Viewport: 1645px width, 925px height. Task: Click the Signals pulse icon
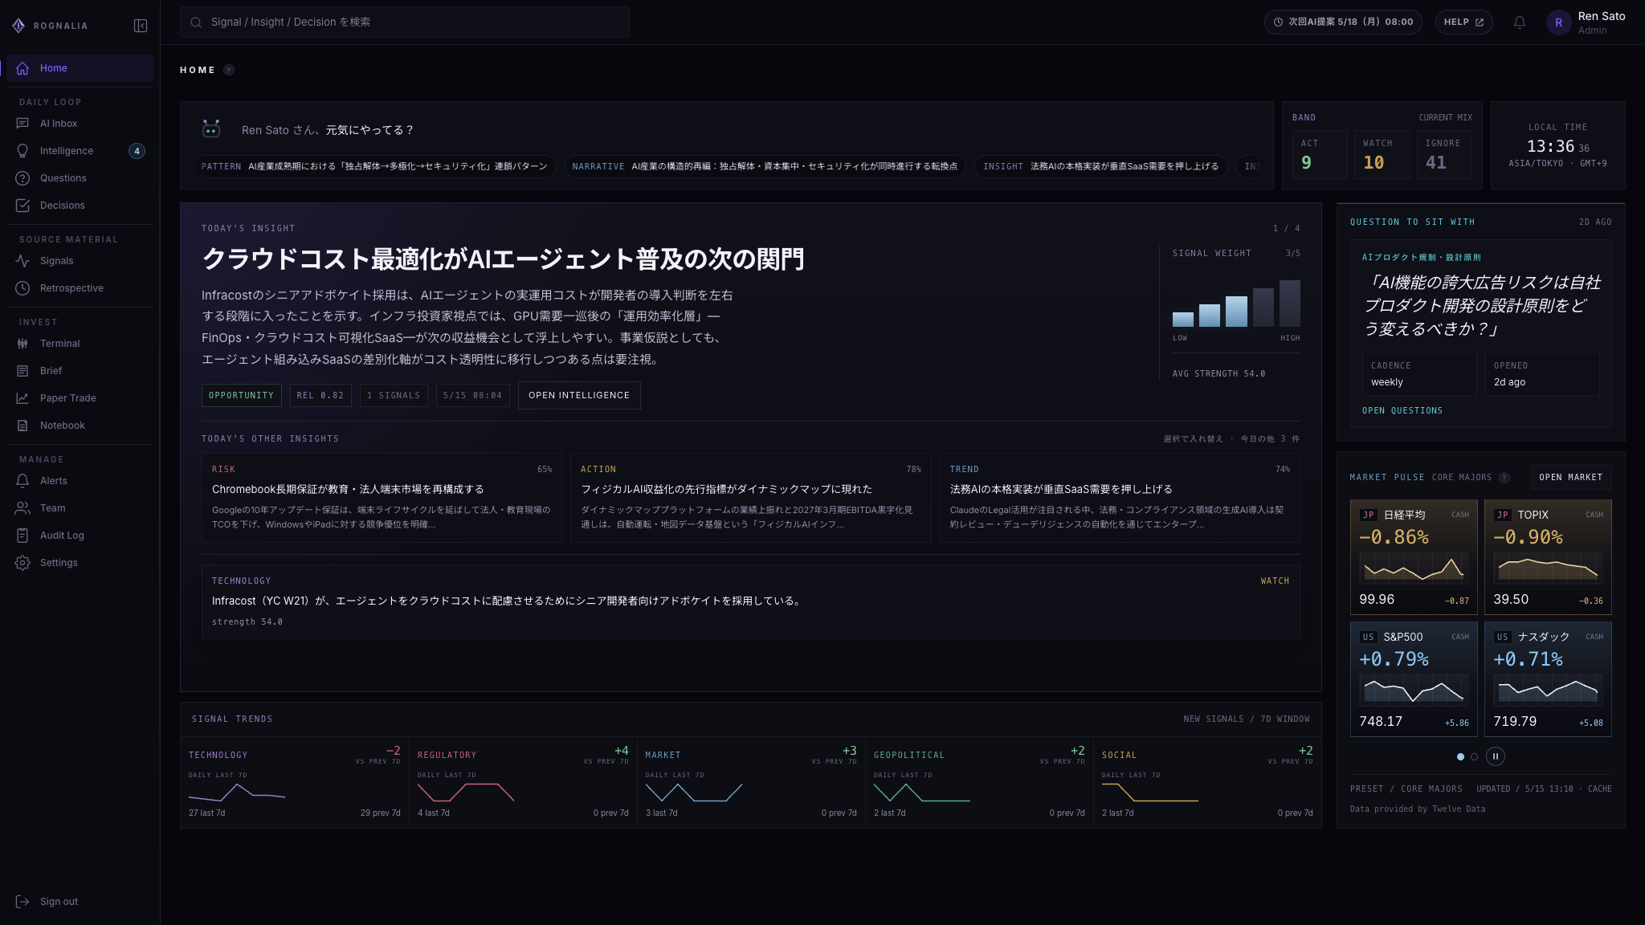(x=22, y=261)
